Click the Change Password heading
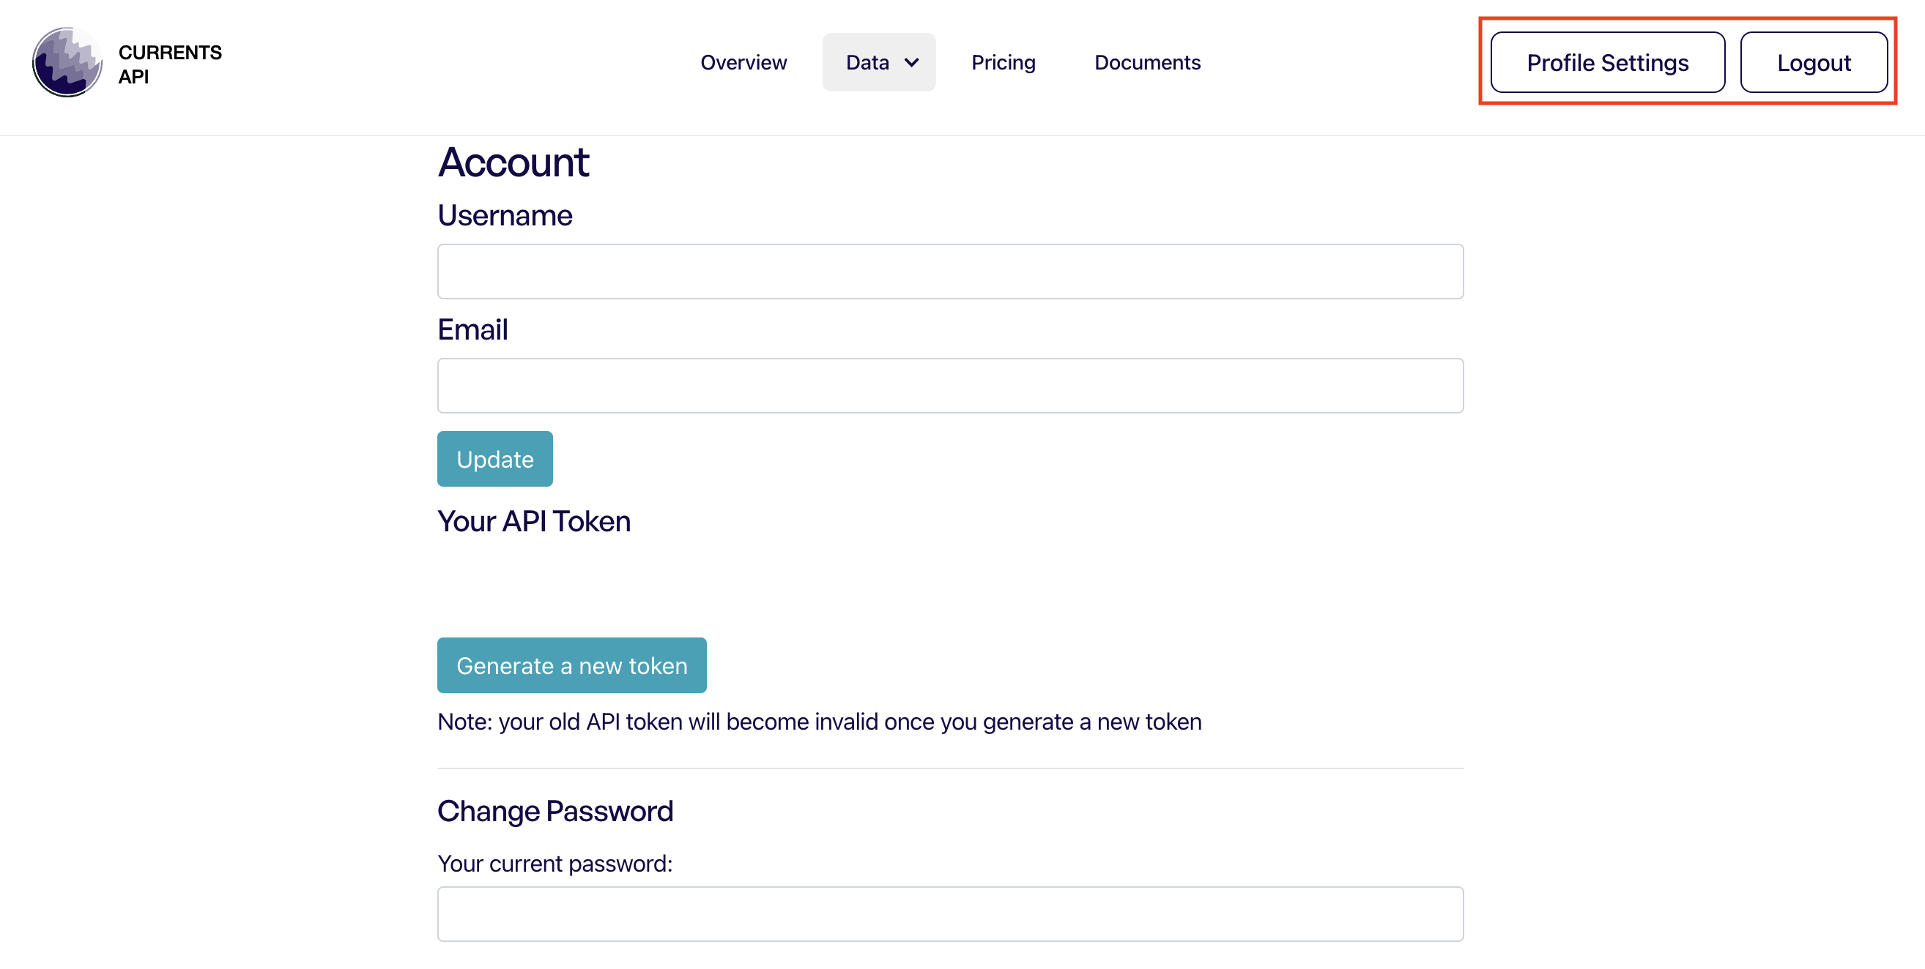 click(x=555, y=811)
